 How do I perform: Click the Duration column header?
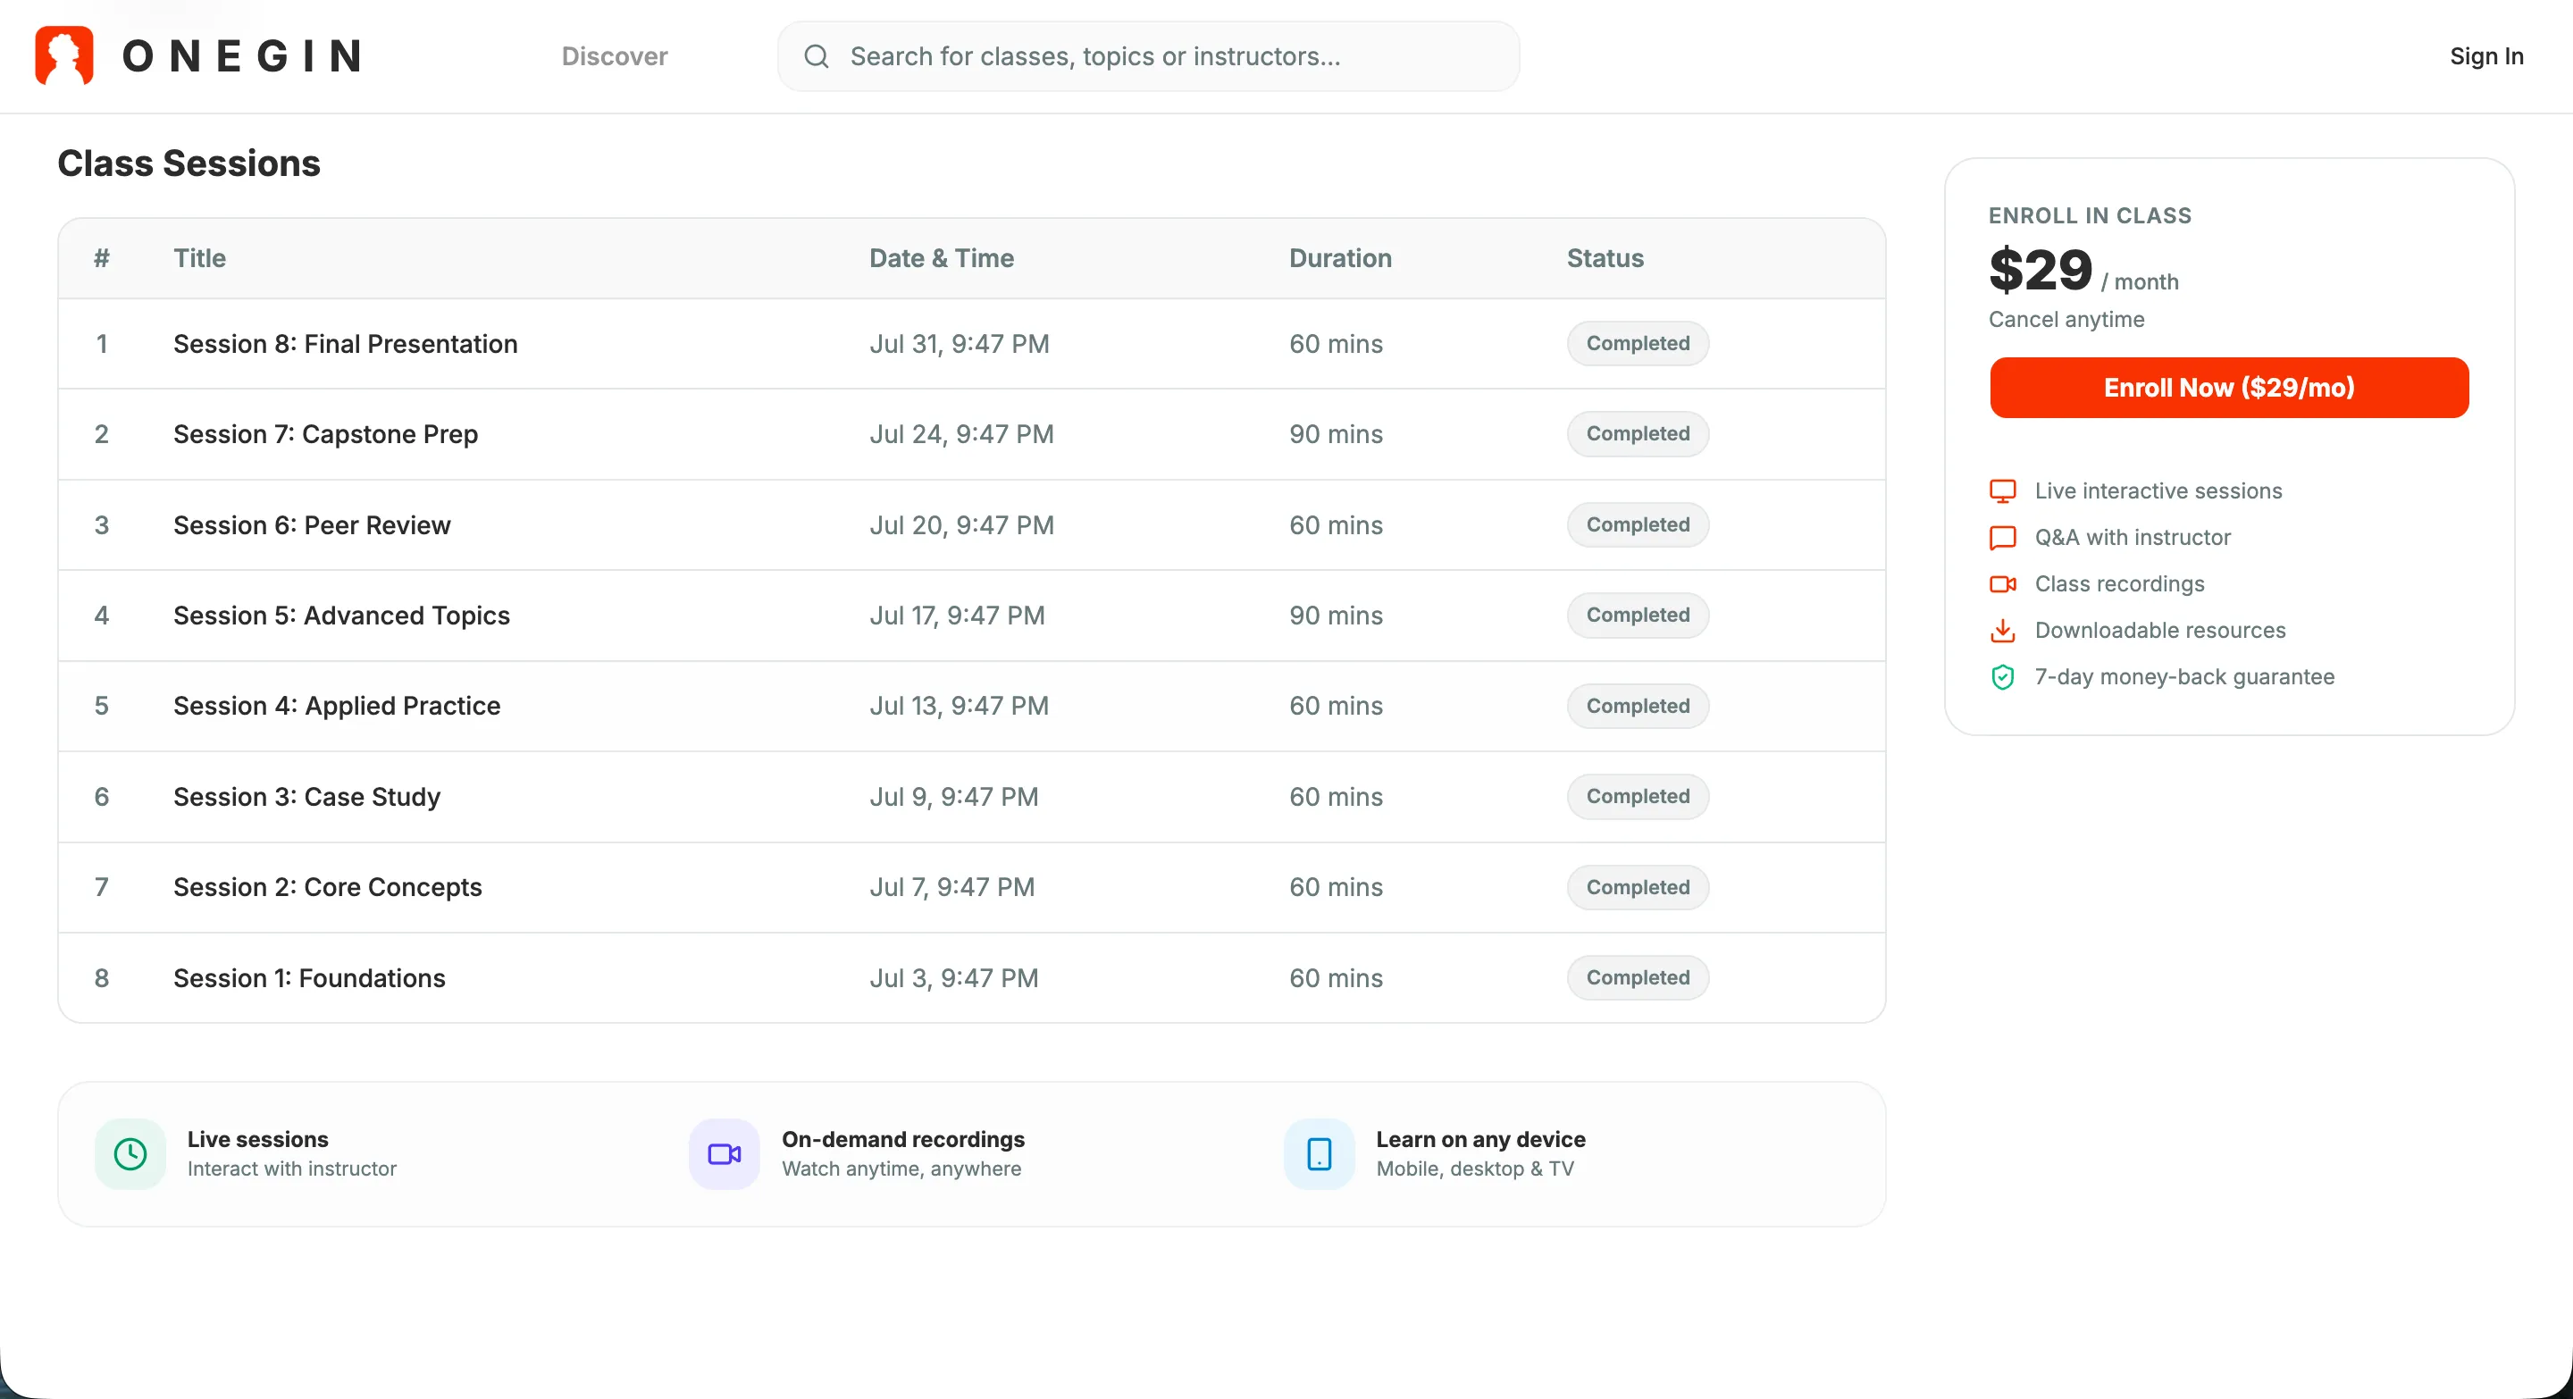coord(1339,257)
